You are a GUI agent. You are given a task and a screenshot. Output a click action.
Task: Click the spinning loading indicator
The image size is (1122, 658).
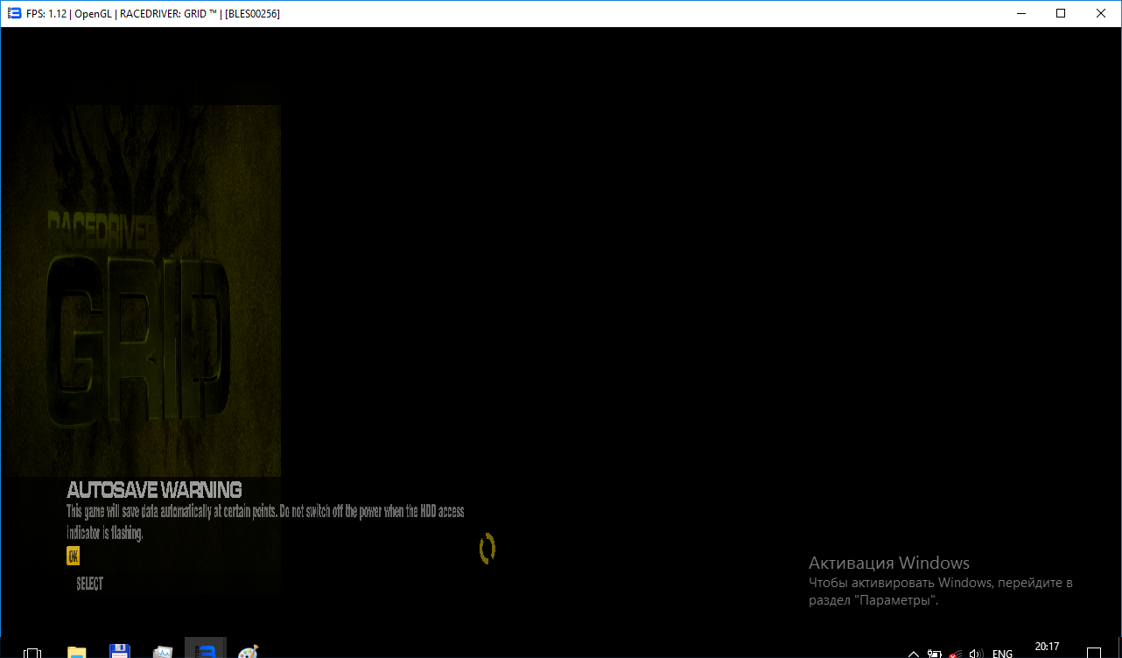[x=487, y=549]
